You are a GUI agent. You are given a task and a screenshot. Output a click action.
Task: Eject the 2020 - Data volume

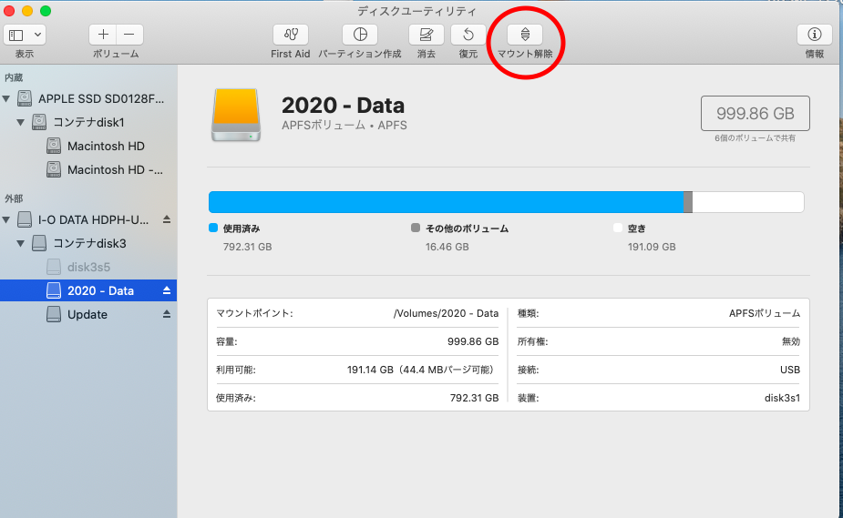(x=167, y=290)
